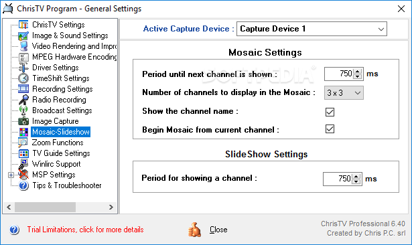
Task: Expand the MSP Settings tree node
Action: pyautogui.click(x=11, y=175)
